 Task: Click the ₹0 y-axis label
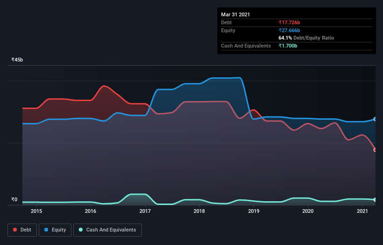pos(14,199)
